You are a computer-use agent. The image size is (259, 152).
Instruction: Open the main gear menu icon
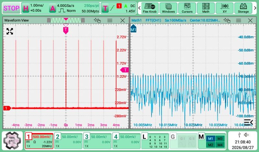pyautogui.click(x=12, y=141)
